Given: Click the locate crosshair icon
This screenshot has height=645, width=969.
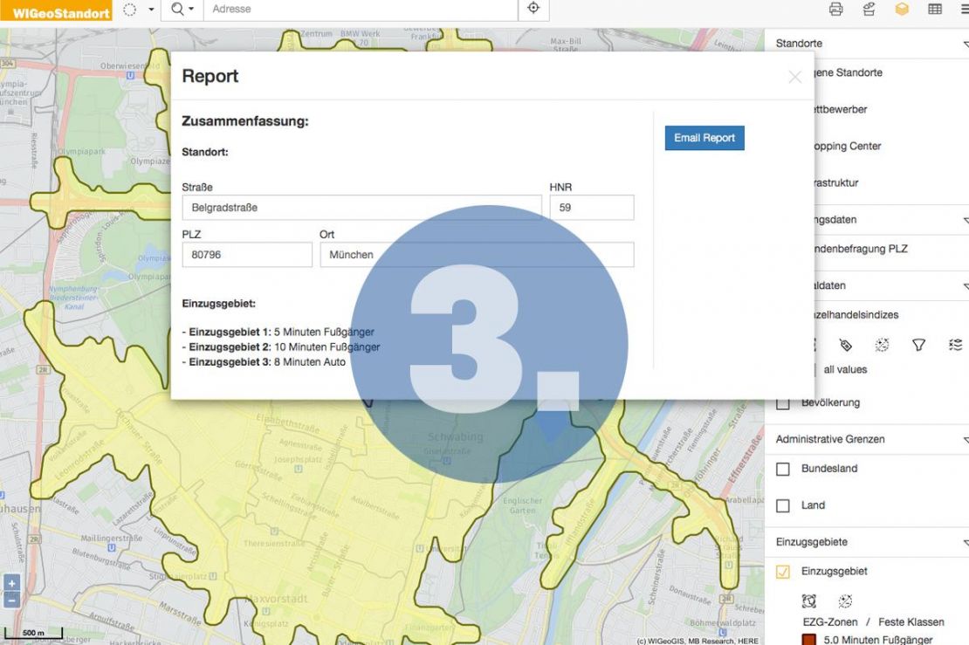Looking at the screenshot, I should pyautogui.click(x=533, y=9).
